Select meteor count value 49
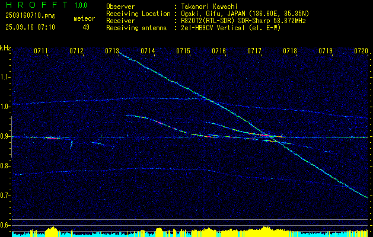The height and width of the screenshot is (237, 373). click(86, 27)
